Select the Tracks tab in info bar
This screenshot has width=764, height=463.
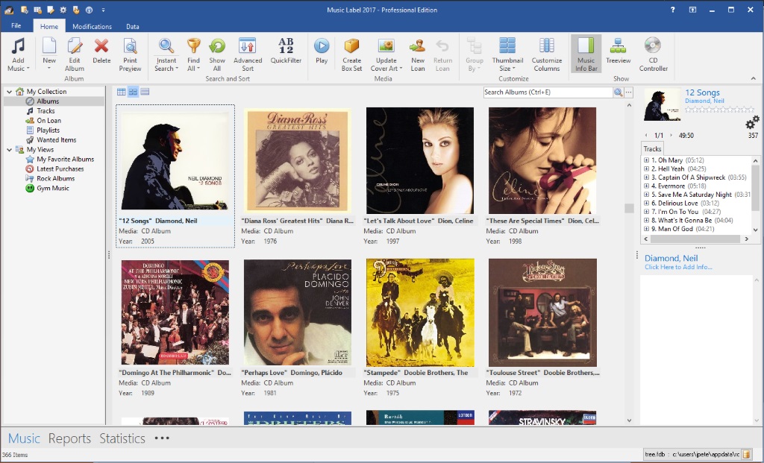tap(652, 149)
